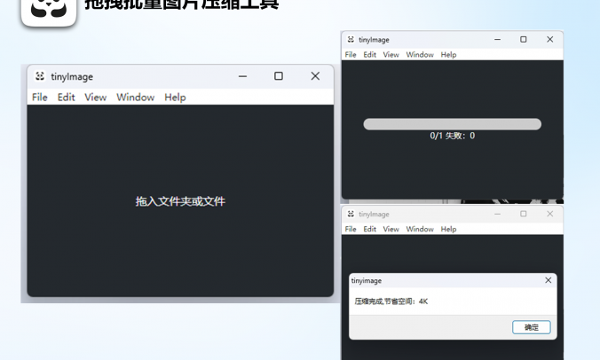Close the bottom-right tinyImage window
This screenshot has width=600, height=360.
click(x=550, y=214)
